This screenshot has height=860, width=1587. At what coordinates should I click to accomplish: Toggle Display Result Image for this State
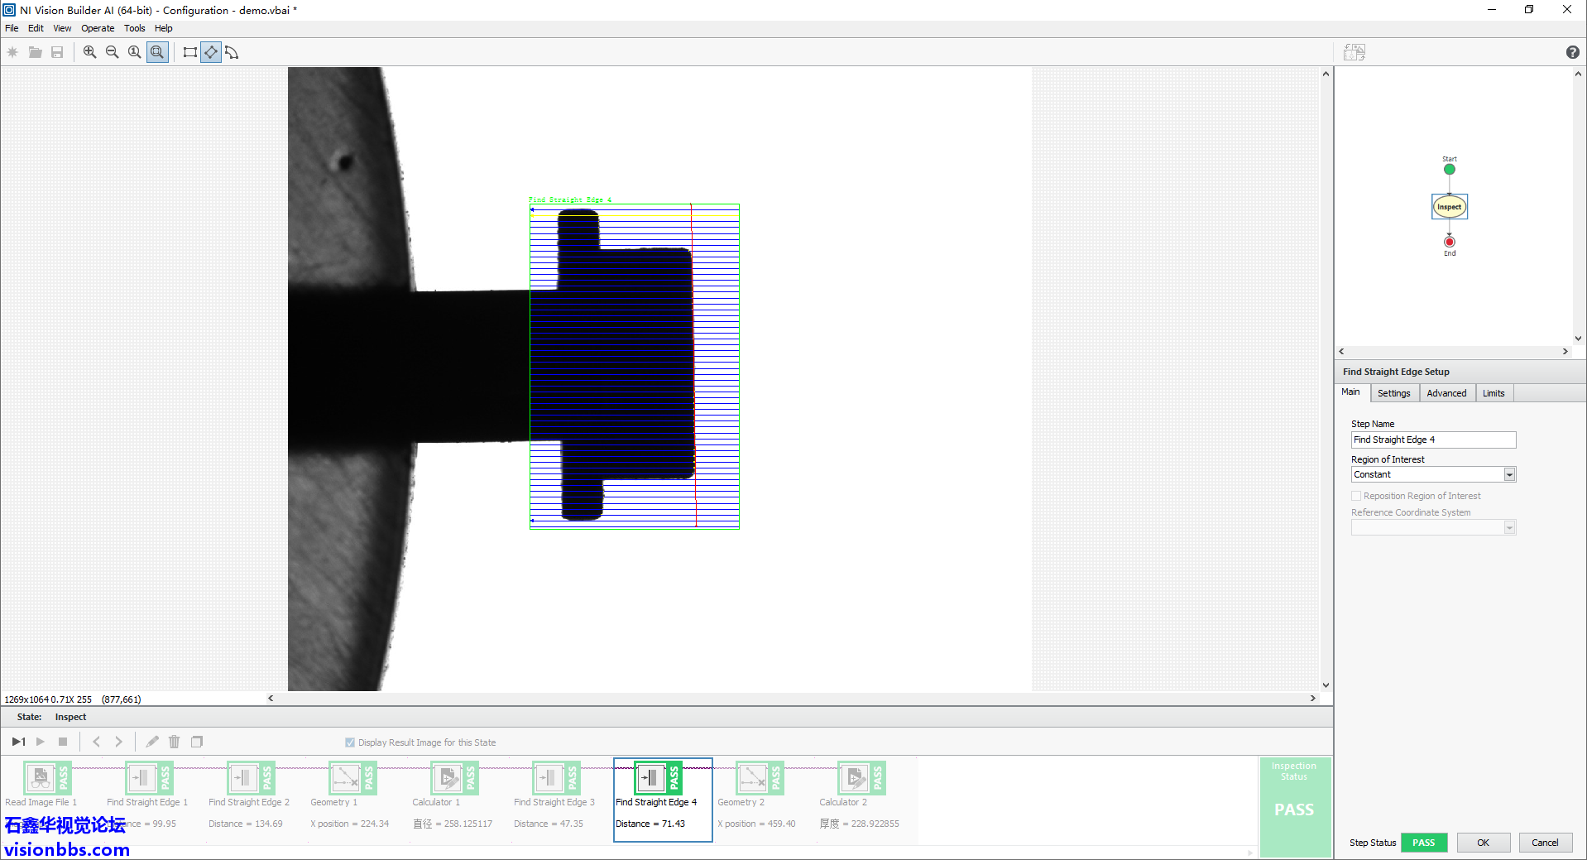[350, 742]
